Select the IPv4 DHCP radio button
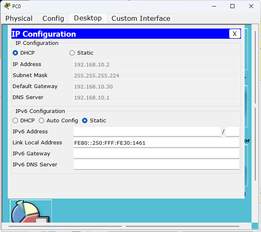 (15, 53)
